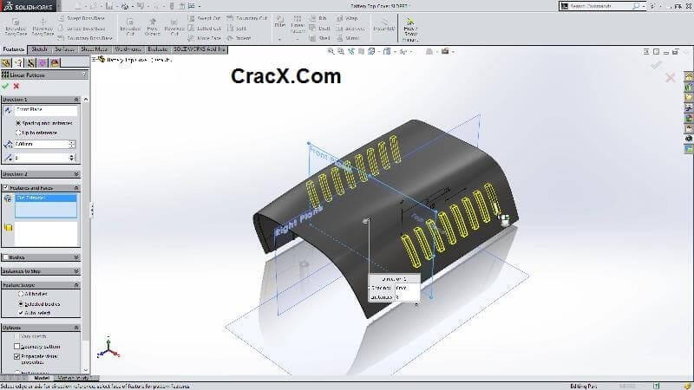Viewport: 694px width, 390px height.
Task: Click reverse direction icon beside Front Plane
Action: 8,110
